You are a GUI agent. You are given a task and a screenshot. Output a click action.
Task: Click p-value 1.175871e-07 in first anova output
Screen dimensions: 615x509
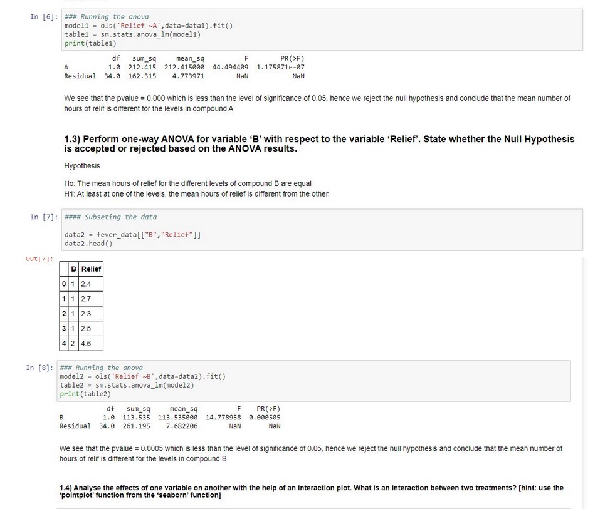tap(280, 68)
